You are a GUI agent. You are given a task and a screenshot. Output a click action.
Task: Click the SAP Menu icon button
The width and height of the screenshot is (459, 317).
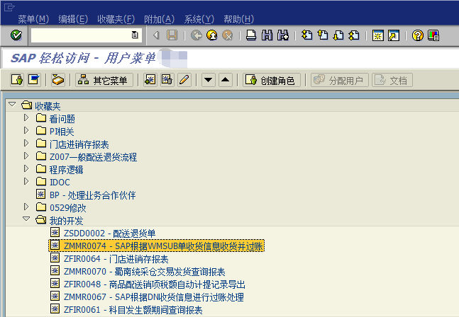[34, 80]
